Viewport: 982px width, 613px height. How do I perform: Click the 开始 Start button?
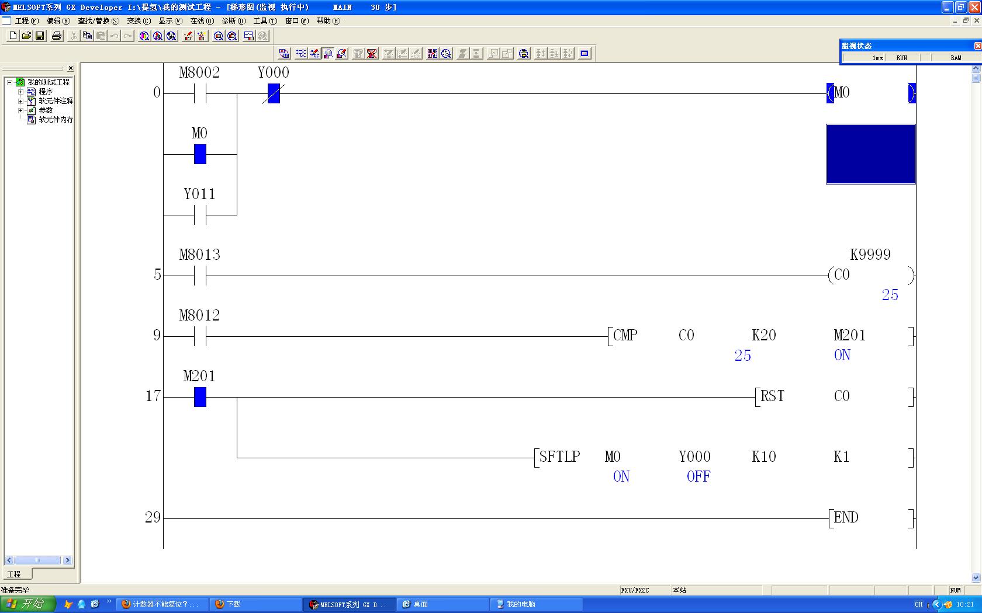click(x=27, y=604)
